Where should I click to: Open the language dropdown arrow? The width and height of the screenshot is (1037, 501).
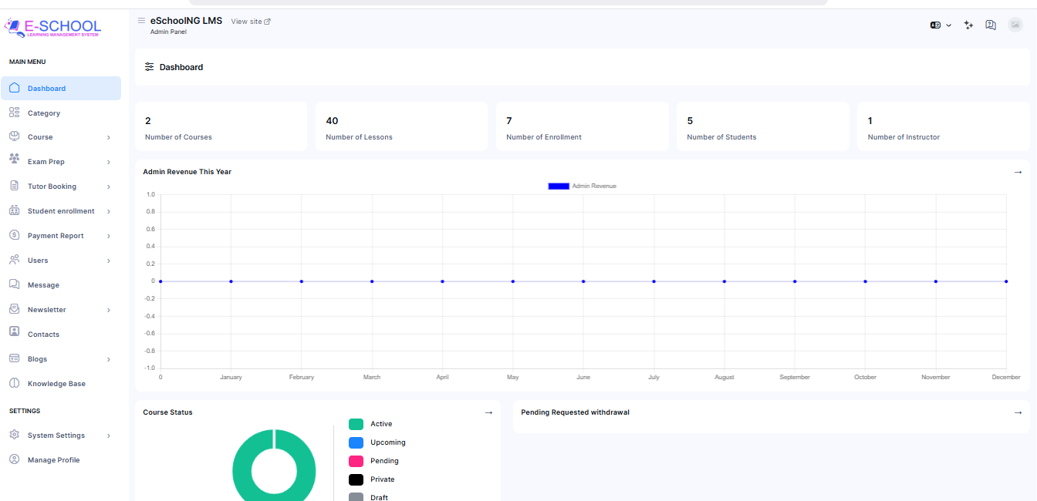(948, 25)
